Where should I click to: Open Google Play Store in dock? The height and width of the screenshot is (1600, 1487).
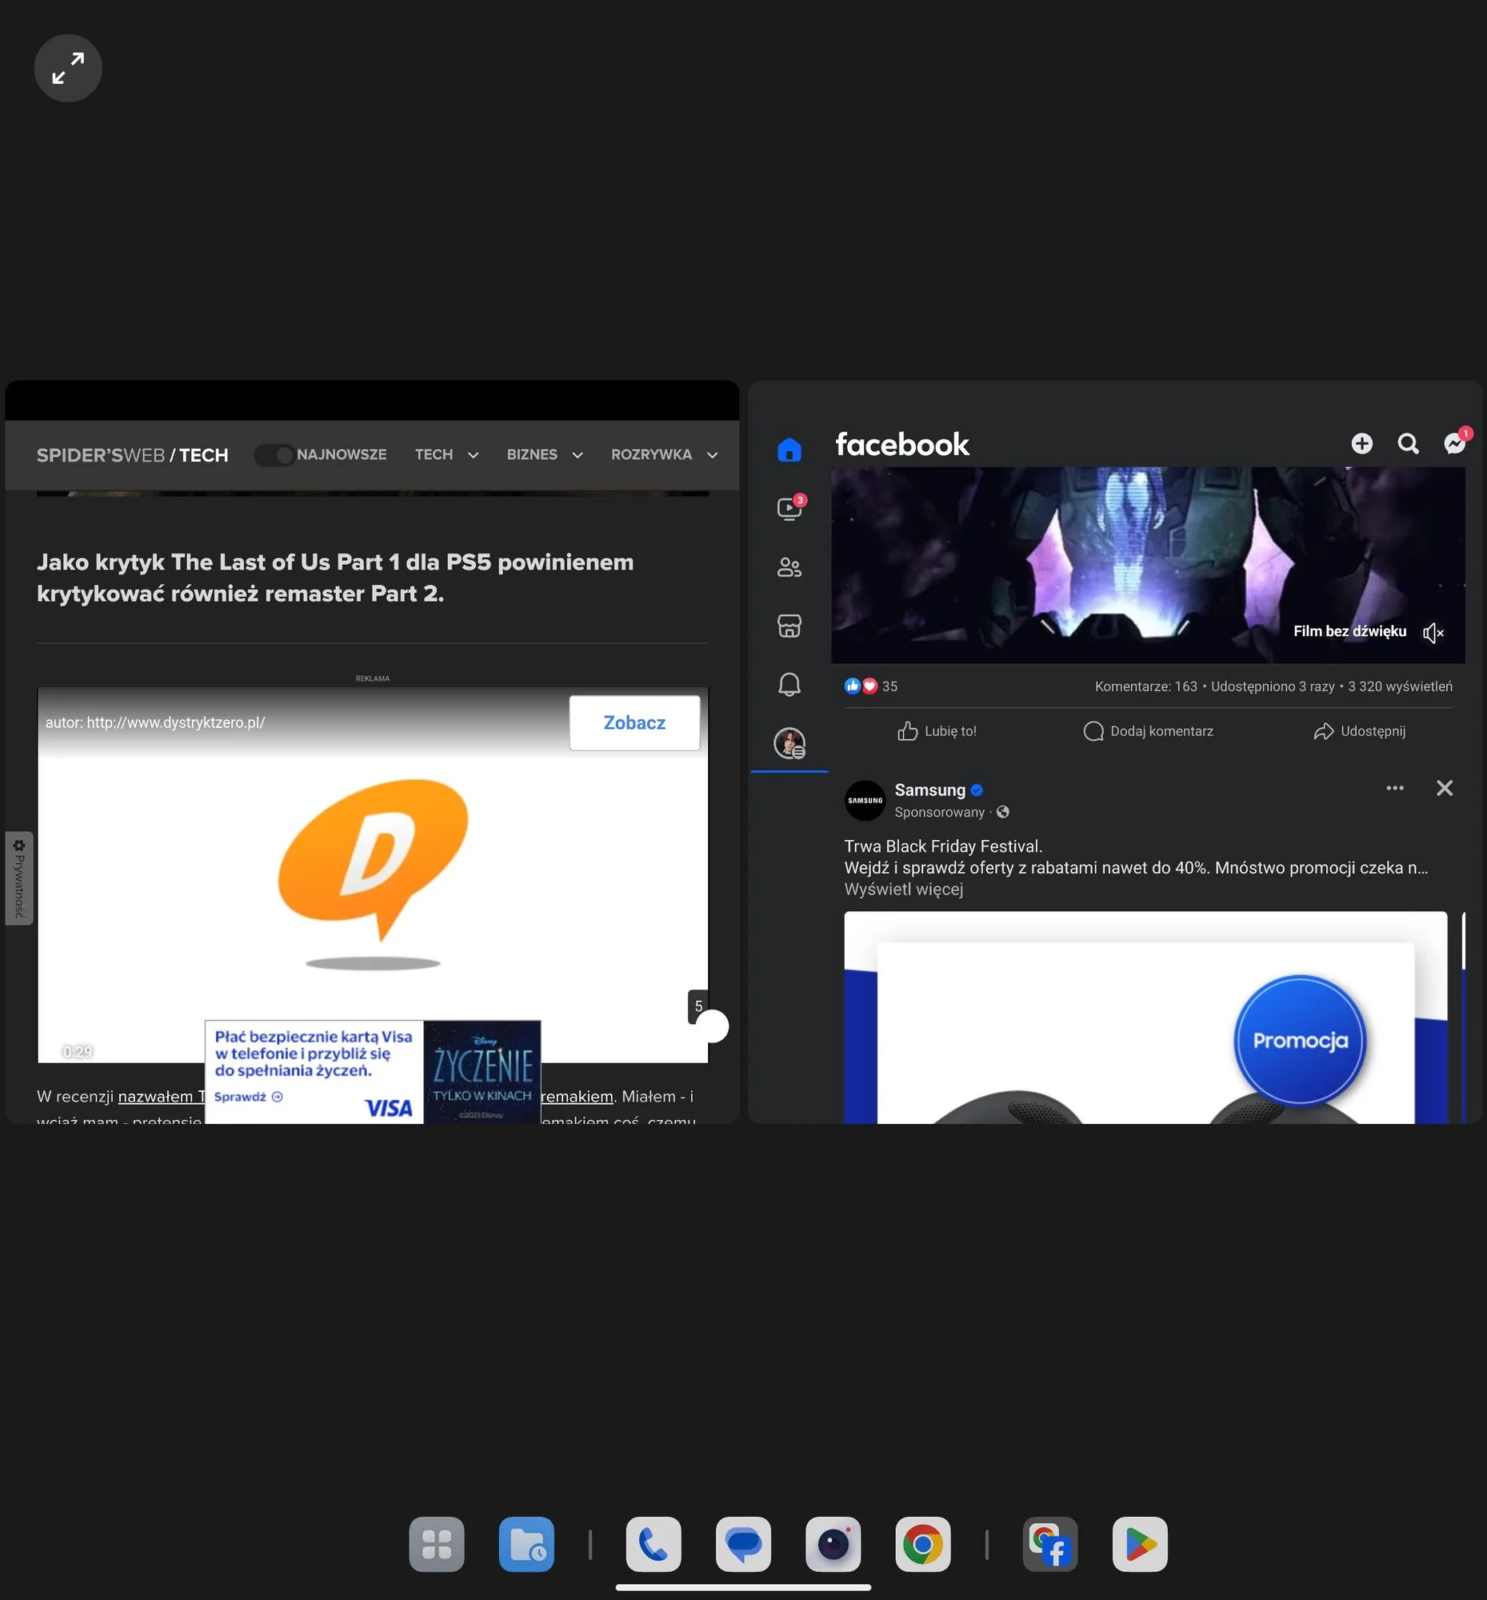pyautogui.click(x=1139, y=1544)
